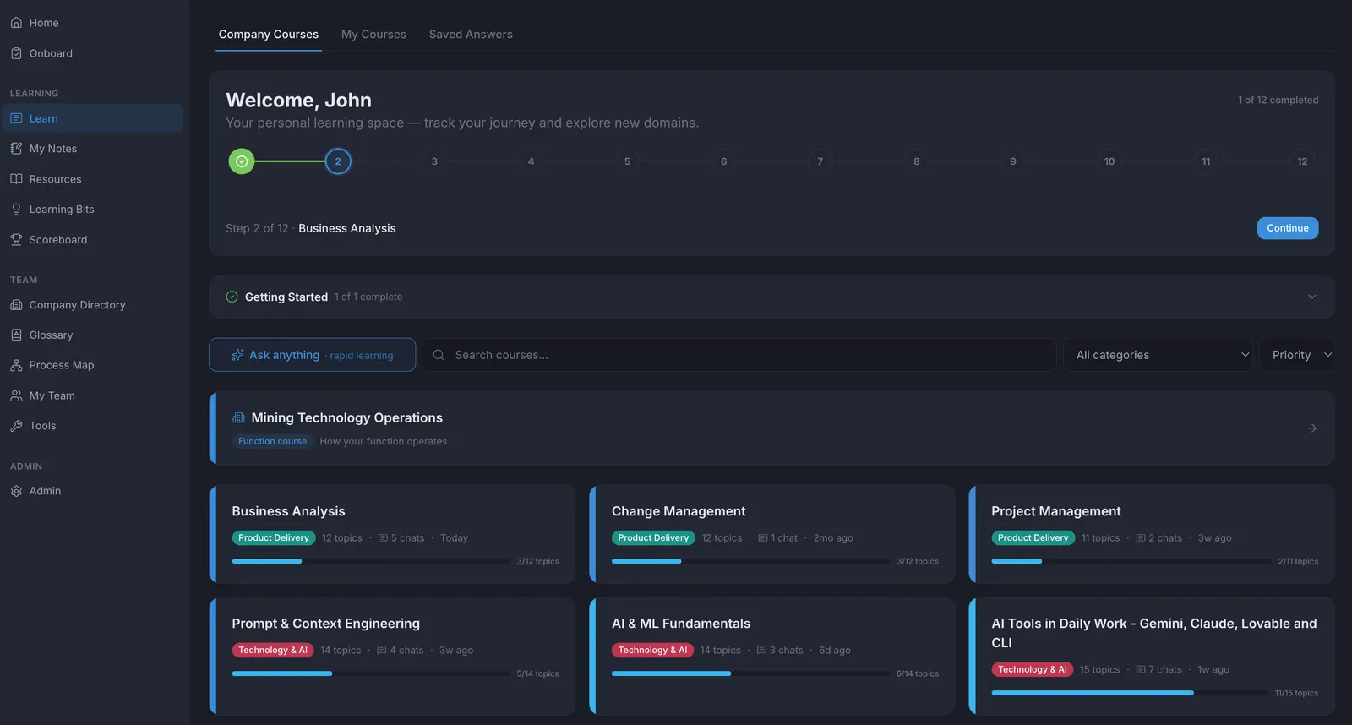This screenshot has height=725, width=1352.
Task: Click the magnifier icon in search box
Action: point(439,355)
